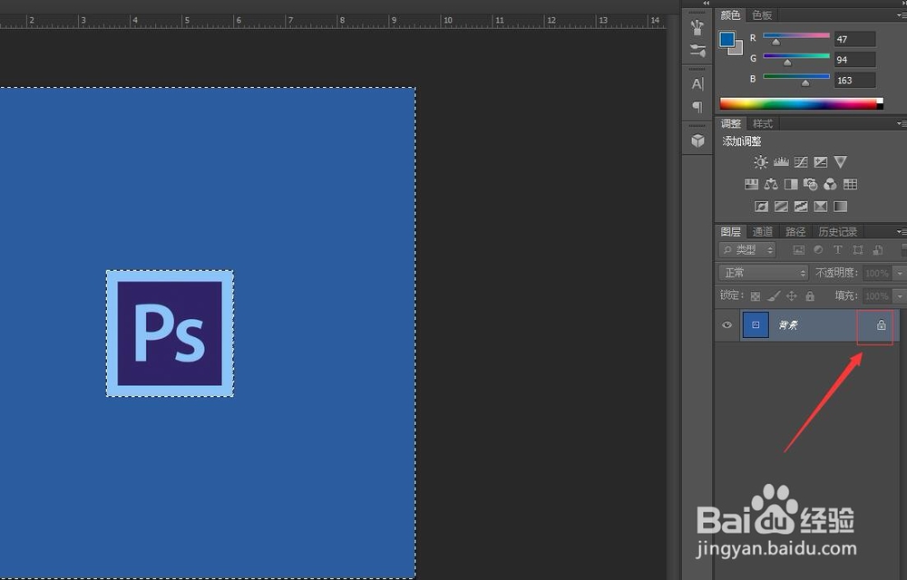
Task: Filter layers by smart objects
Action: tap(878, 249)
